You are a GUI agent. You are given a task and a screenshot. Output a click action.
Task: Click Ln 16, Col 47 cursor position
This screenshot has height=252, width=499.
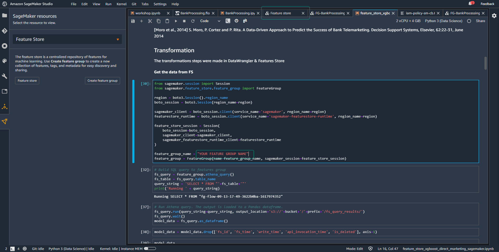388,249
